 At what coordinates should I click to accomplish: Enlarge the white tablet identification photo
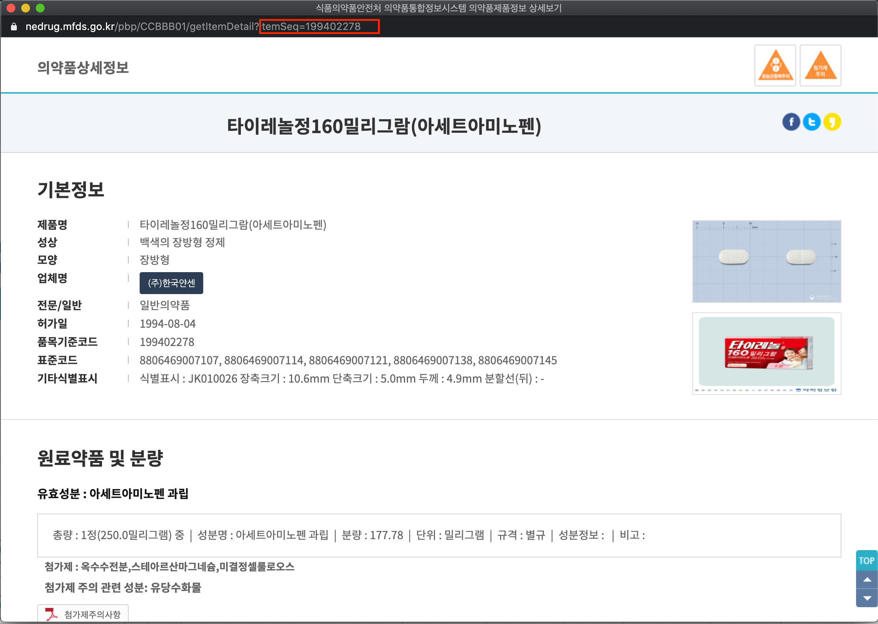pyautogui.click(x=766, y=261)
